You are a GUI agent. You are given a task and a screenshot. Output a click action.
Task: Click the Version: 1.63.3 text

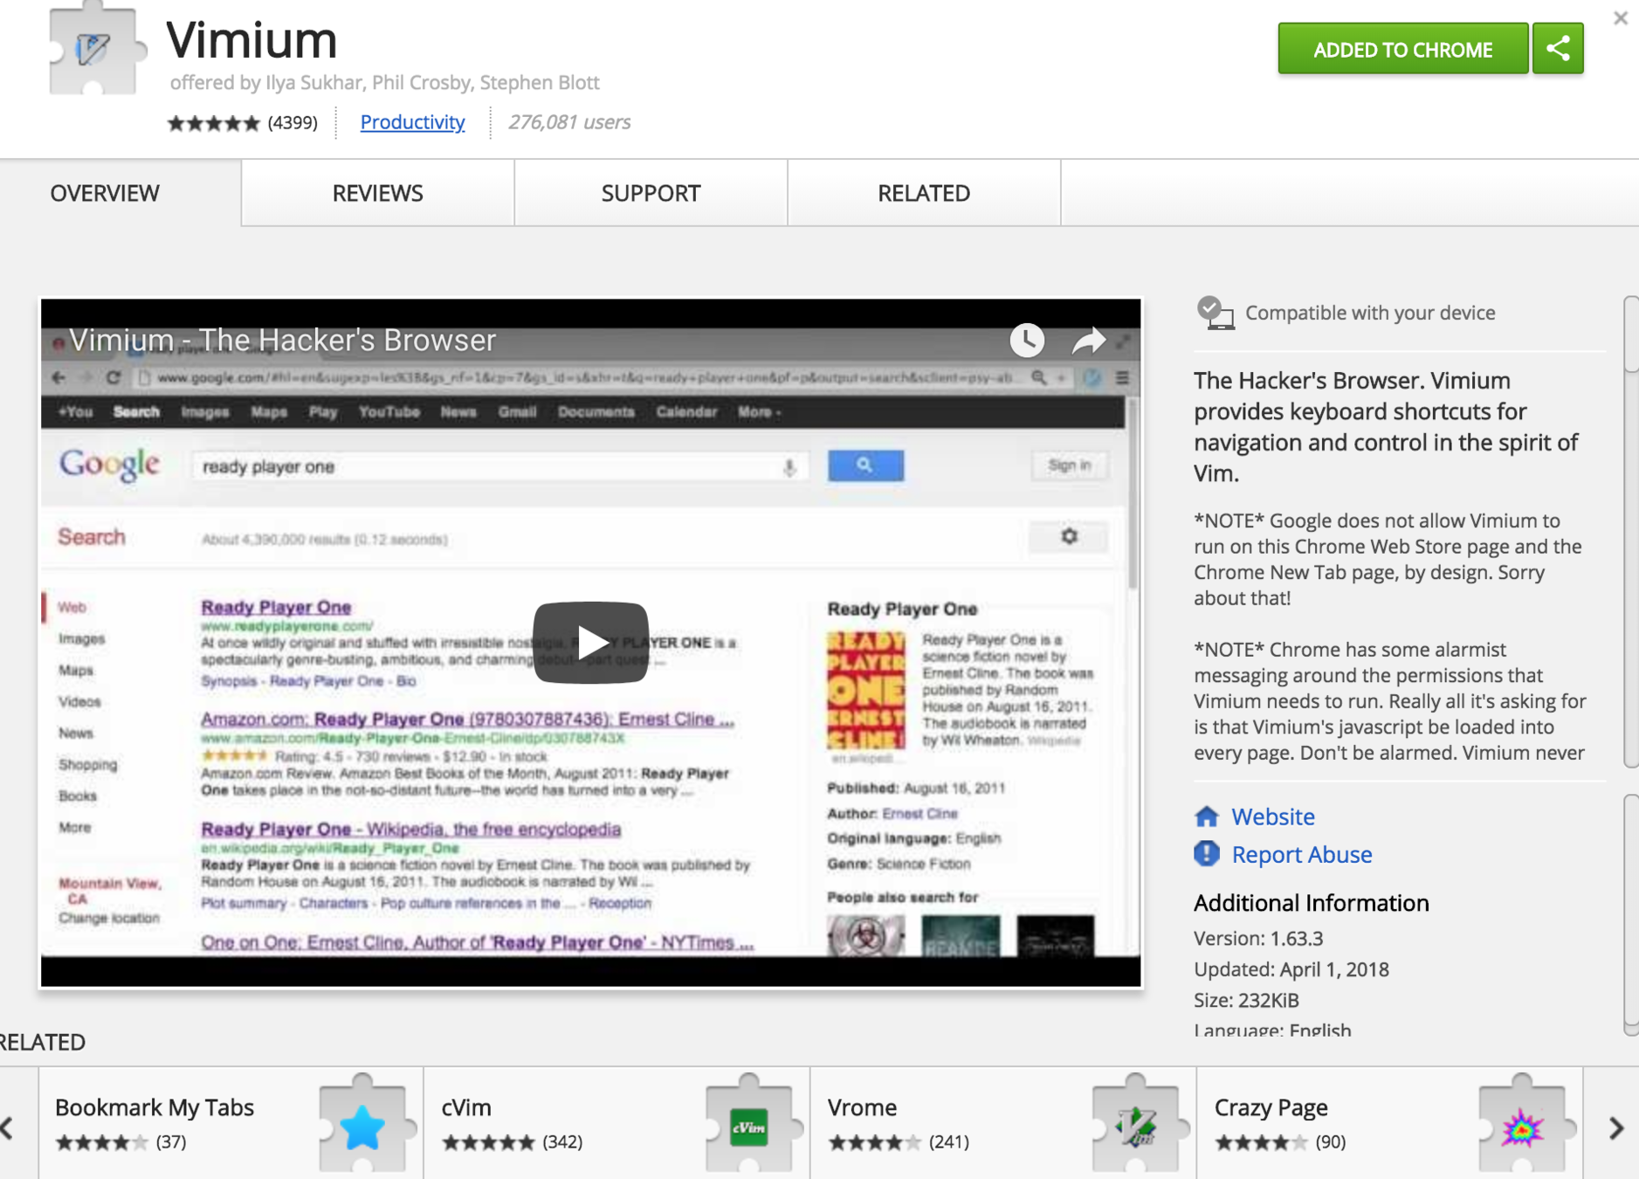point(1258,938)
